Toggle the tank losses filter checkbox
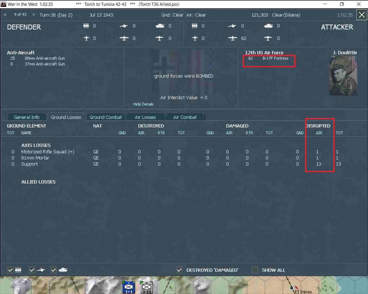Viewport: 368px width, 294px height. (x=53, y=270)
